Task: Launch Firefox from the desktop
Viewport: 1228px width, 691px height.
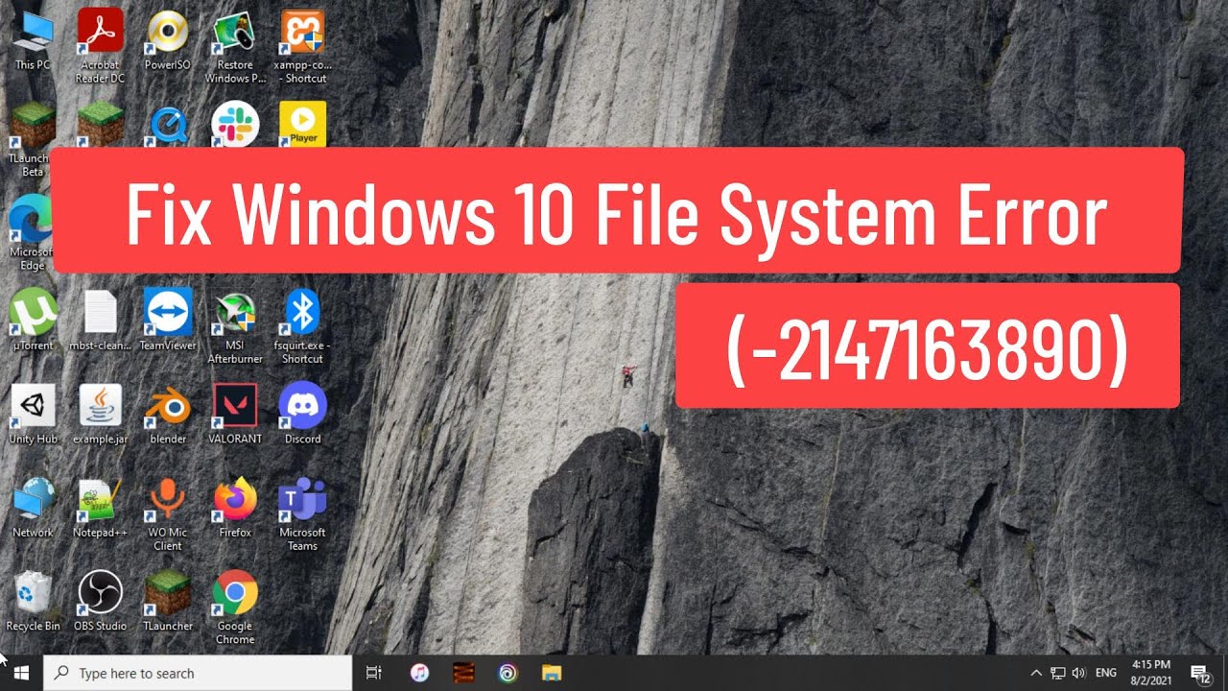Action: coord(235,508)
